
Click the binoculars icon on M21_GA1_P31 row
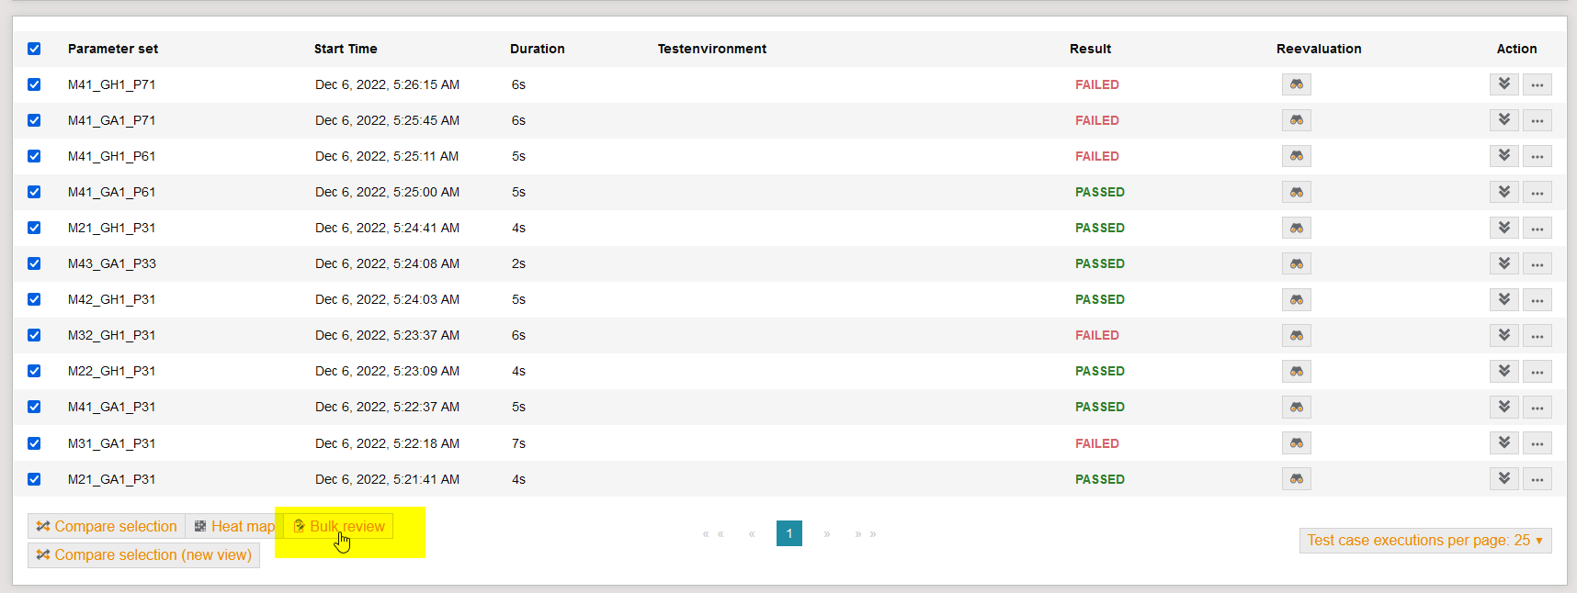[1296, 478]
